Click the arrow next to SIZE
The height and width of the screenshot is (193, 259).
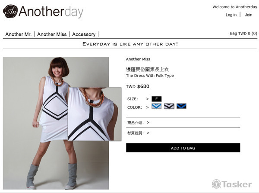[147, 99]
